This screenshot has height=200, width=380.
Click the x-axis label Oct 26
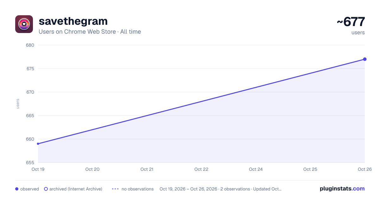click(x=365, y=169)
